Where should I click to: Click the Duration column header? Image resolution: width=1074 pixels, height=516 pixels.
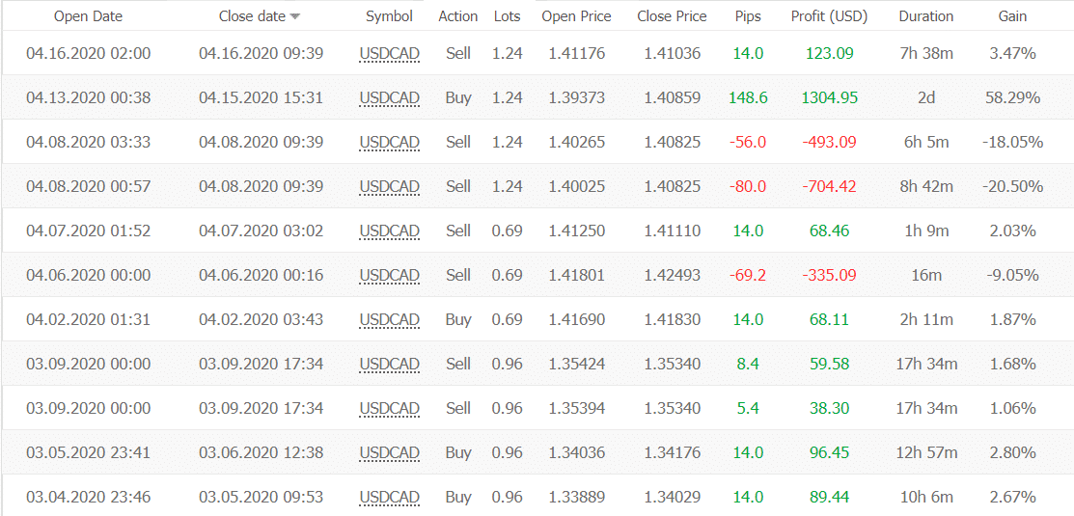point(926,16)
